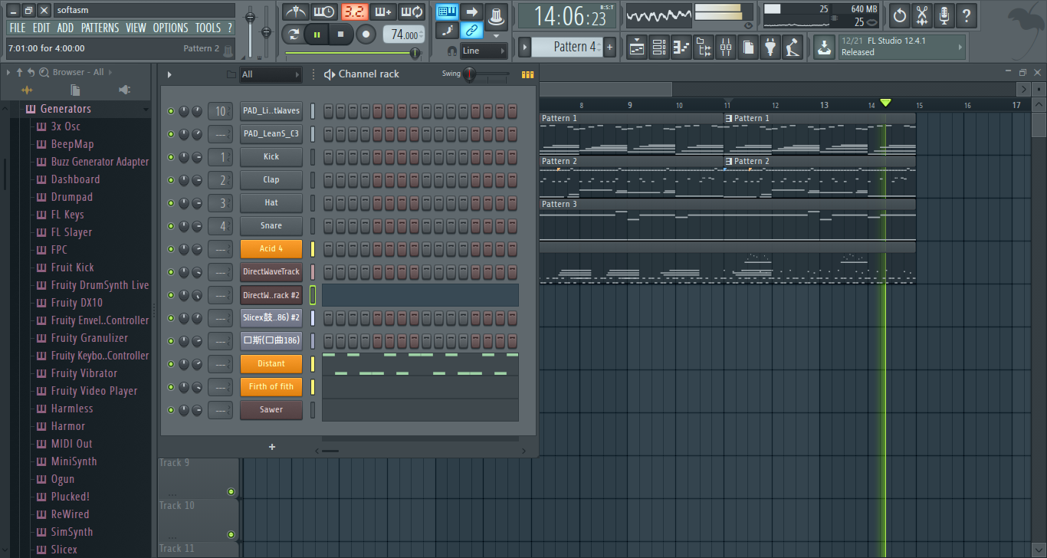Screen dimensions: 1047x558
Task: Adjust the Swing slider
Action: 487,74
